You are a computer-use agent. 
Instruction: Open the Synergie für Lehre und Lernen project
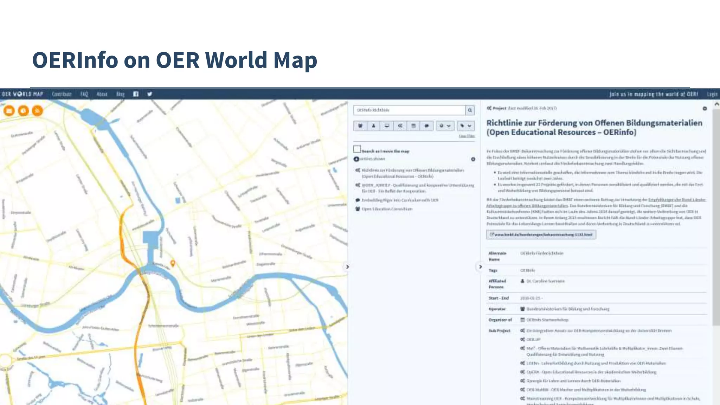[573, 381]
